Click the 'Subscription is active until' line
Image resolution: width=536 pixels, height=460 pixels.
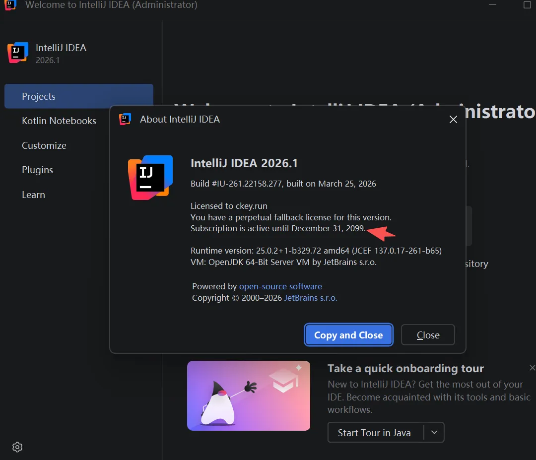(278, 228)
